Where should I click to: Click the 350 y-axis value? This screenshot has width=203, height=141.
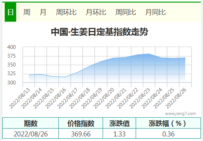pos(12,65)
